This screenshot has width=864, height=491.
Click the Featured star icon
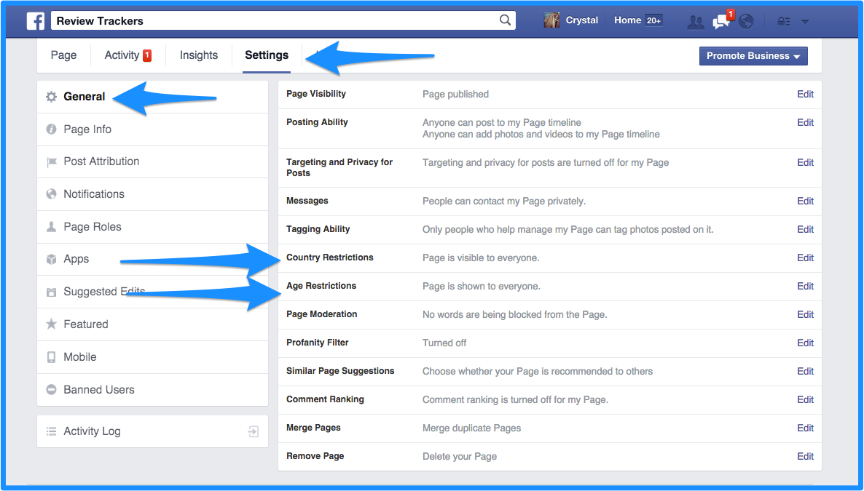tap(51, 324)
